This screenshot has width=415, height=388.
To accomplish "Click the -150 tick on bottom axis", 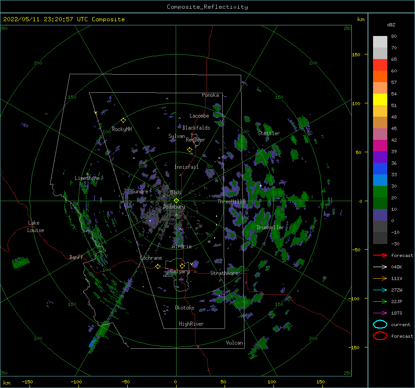I will point(27,382).
